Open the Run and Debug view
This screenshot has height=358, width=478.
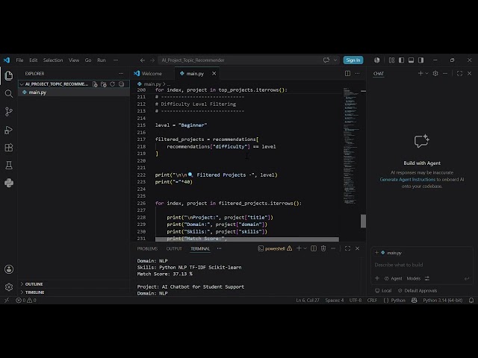(9, 130)
